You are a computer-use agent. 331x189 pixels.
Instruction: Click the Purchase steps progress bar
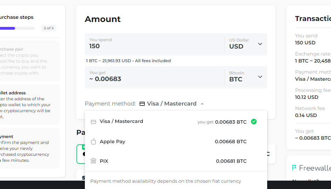[x=18, y=28]
